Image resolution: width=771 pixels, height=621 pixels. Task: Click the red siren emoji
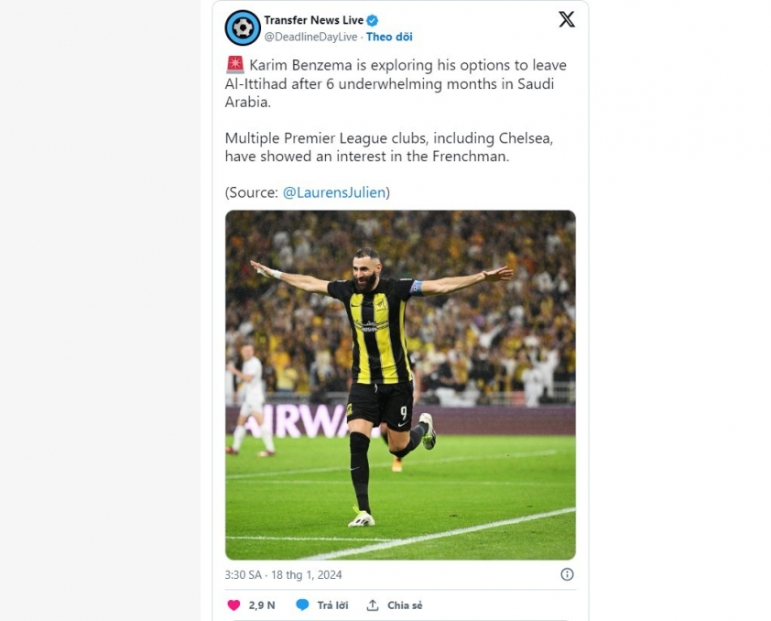(235, 64)
